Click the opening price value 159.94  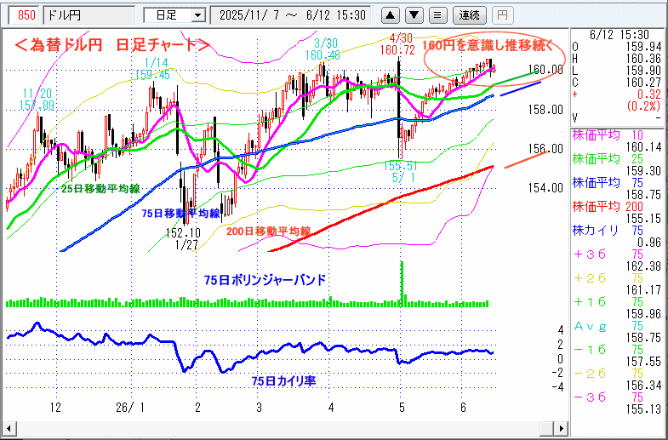pos(643,47)
